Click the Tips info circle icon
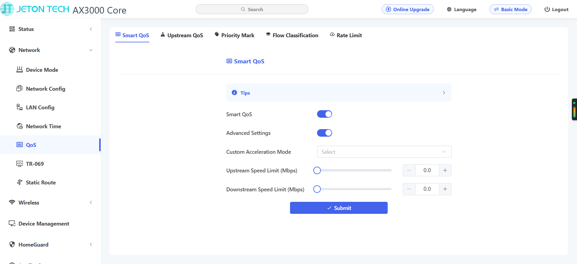577x264 pixels. (x=234, y=93)
